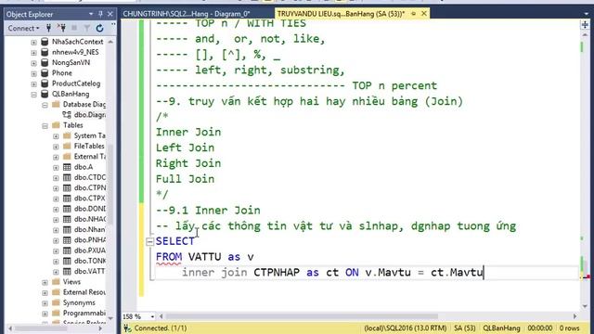The image size is (594, 334).
Task: Expand the dbo.VATT table node
Action: [56, 272]
